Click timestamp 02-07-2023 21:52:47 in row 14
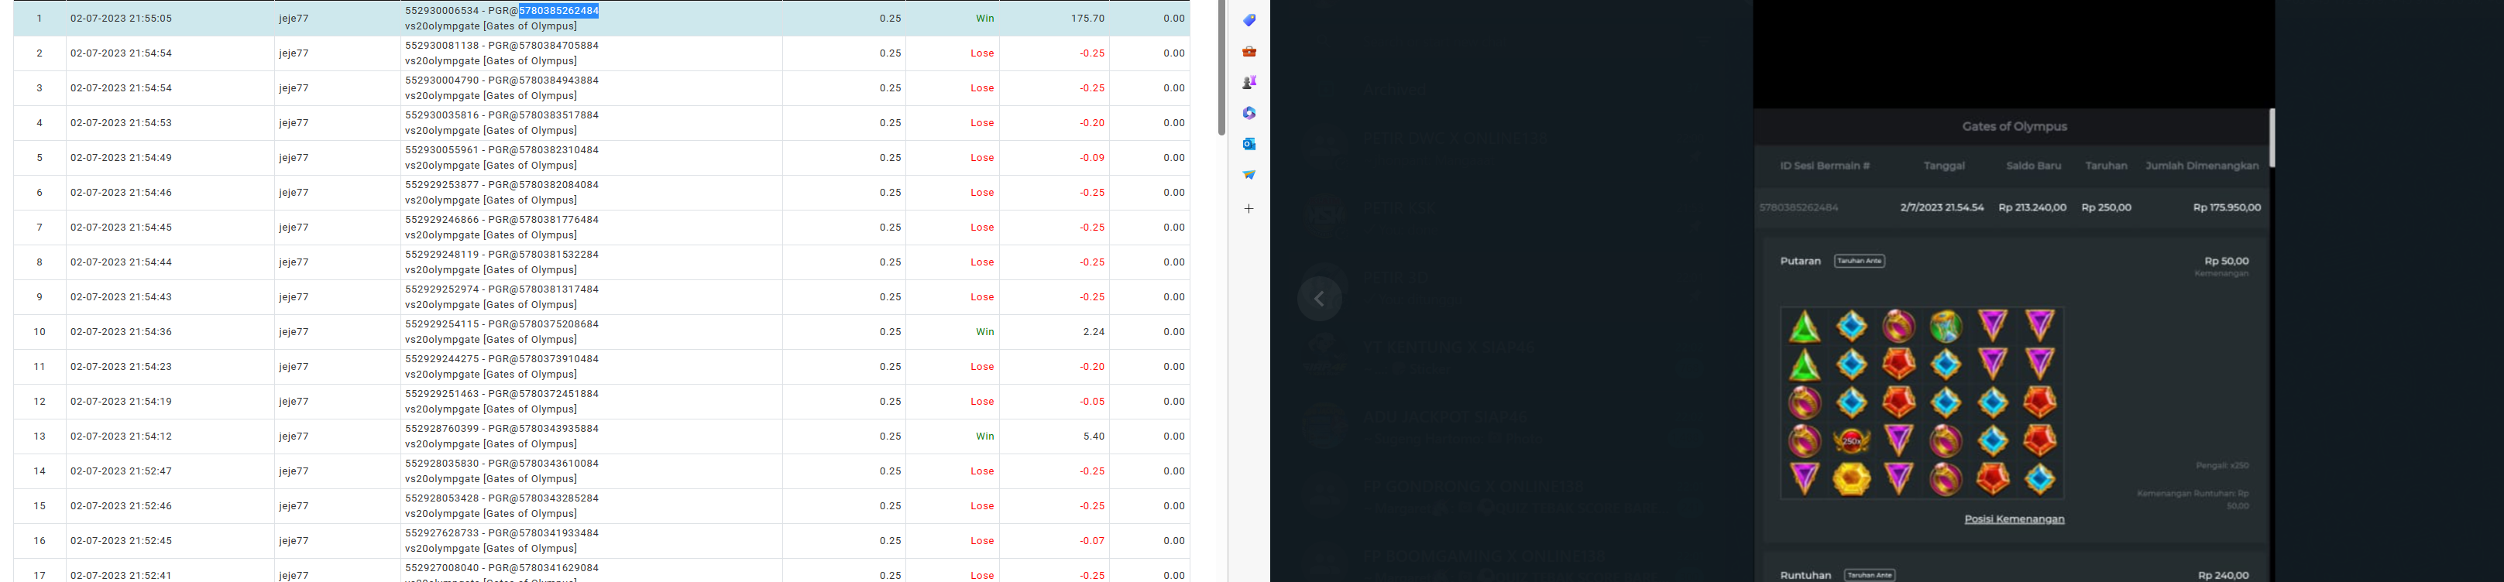 click(121, 471)
